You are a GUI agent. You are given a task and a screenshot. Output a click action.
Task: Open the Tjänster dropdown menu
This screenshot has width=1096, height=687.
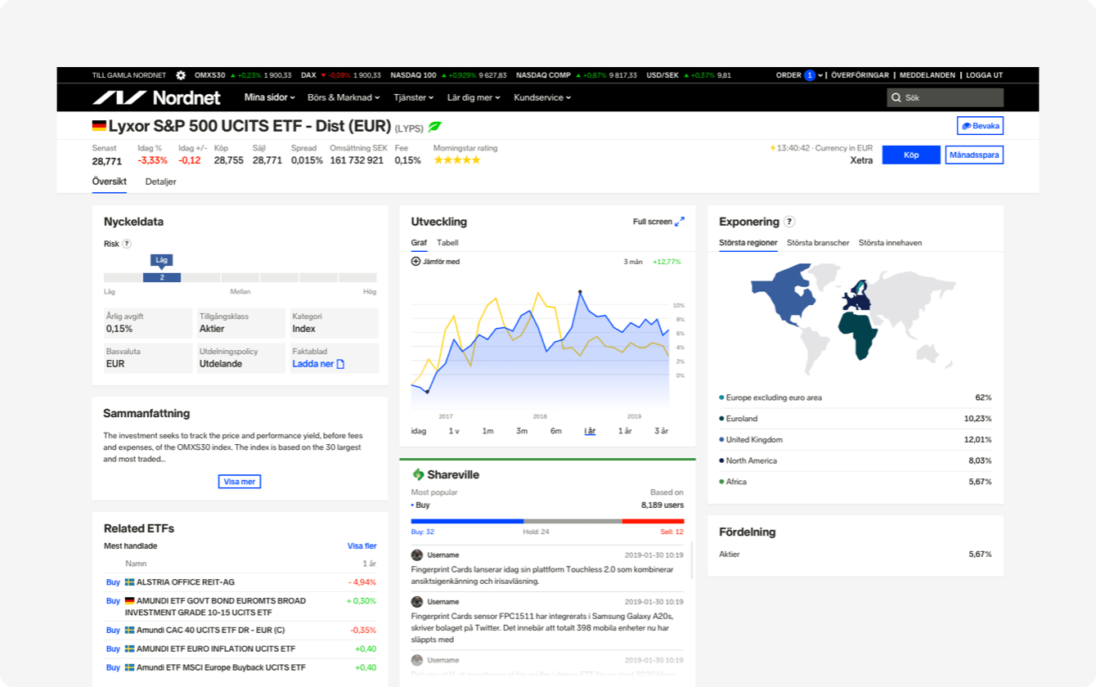pos(414,97)
